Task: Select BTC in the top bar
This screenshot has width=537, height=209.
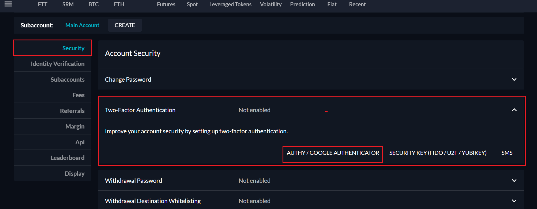Action: pos(94,4)
